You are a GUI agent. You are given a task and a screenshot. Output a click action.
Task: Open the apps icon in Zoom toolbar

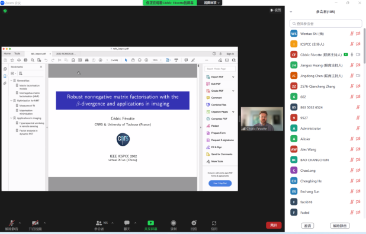point(214,223)
